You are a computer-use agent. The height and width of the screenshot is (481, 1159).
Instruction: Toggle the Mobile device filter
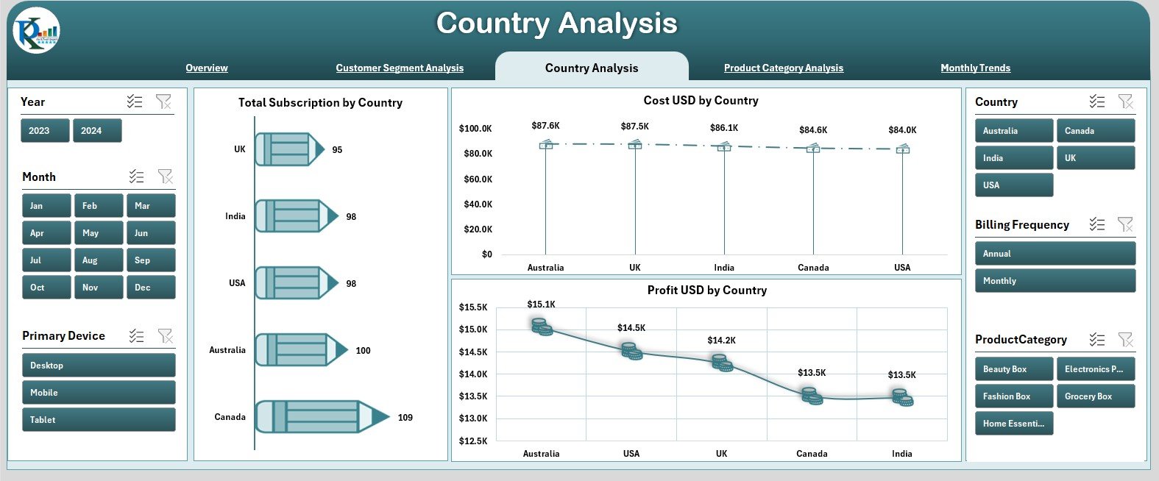[99, 393]
